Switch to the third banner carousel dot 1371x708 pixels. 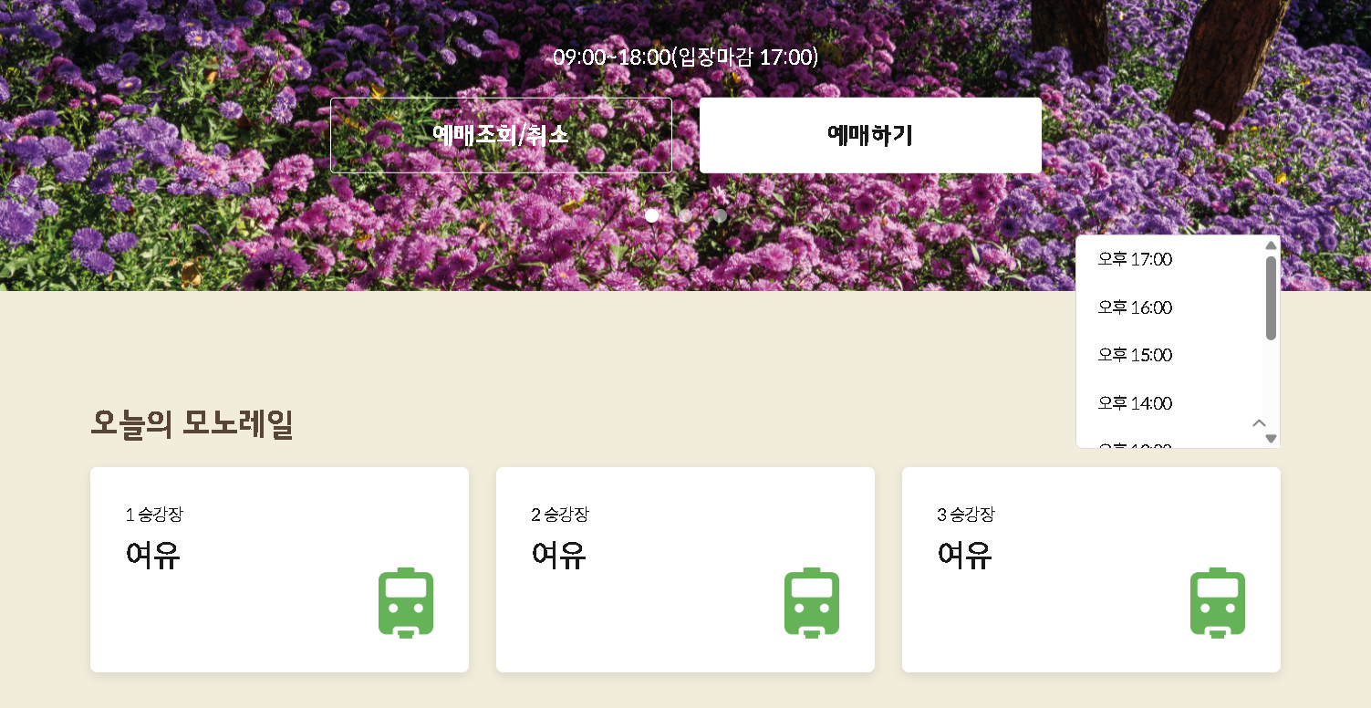click(720, 215)
